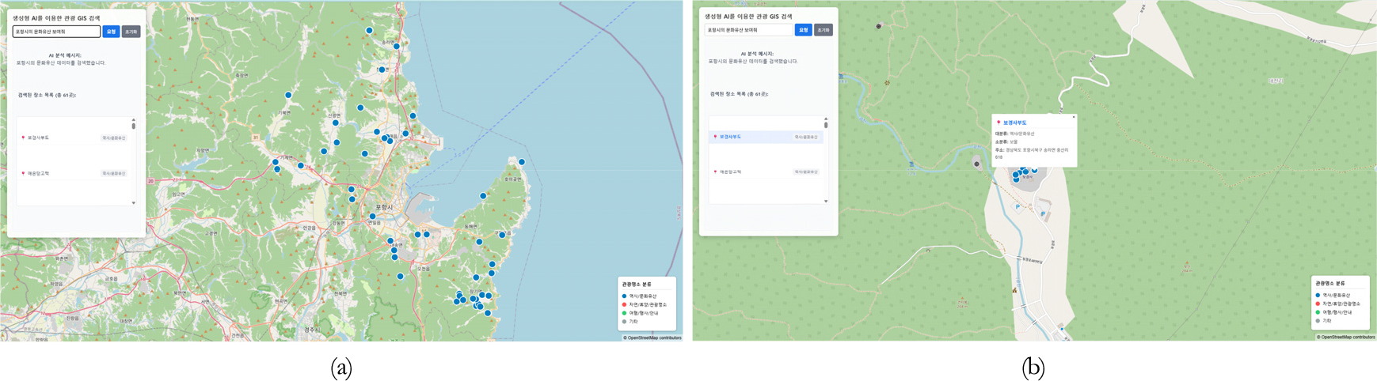Click the red 자연/휴양/관광명소 legend dot in panel (b)
Screen dimensions: 1377x381
(x=1318, y=304)
